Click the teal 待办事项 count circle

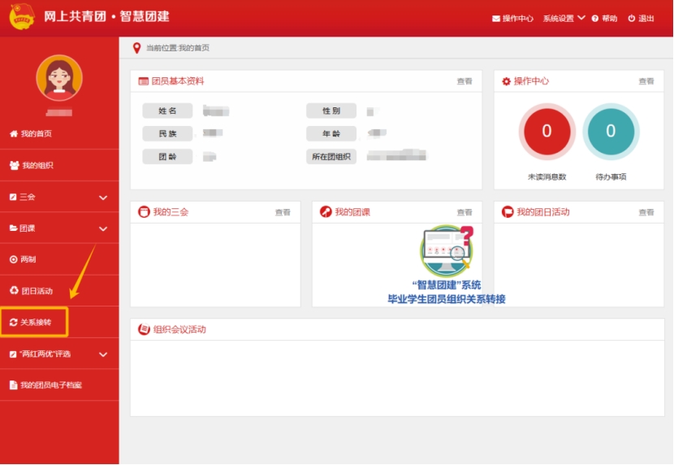point(611,132)
